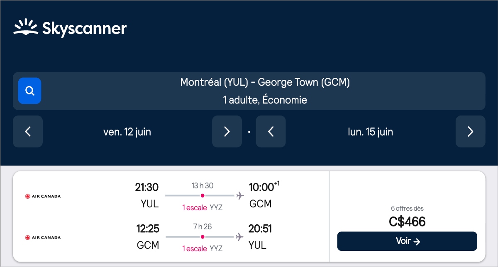The height and width of the screenshot is (267, 498).
Task: Open search with the magnifier icon
Action: (29, 91)
